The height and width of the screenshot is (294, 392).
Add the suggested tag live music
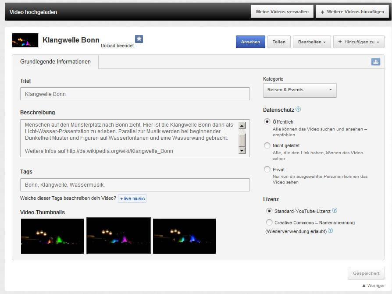tap(132, 198)
